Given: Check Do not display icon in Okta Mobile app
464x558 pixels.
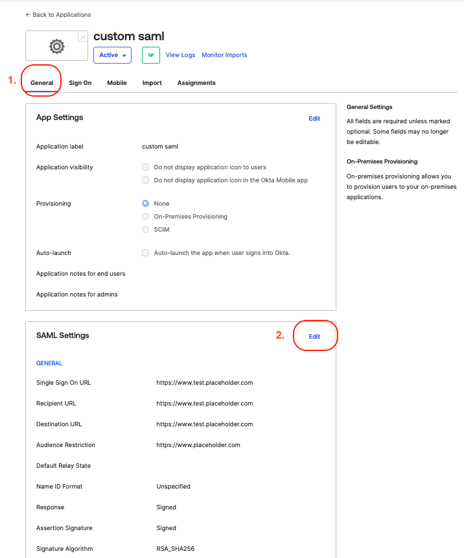Looking at the screenshot, I should tap(145, 180).
